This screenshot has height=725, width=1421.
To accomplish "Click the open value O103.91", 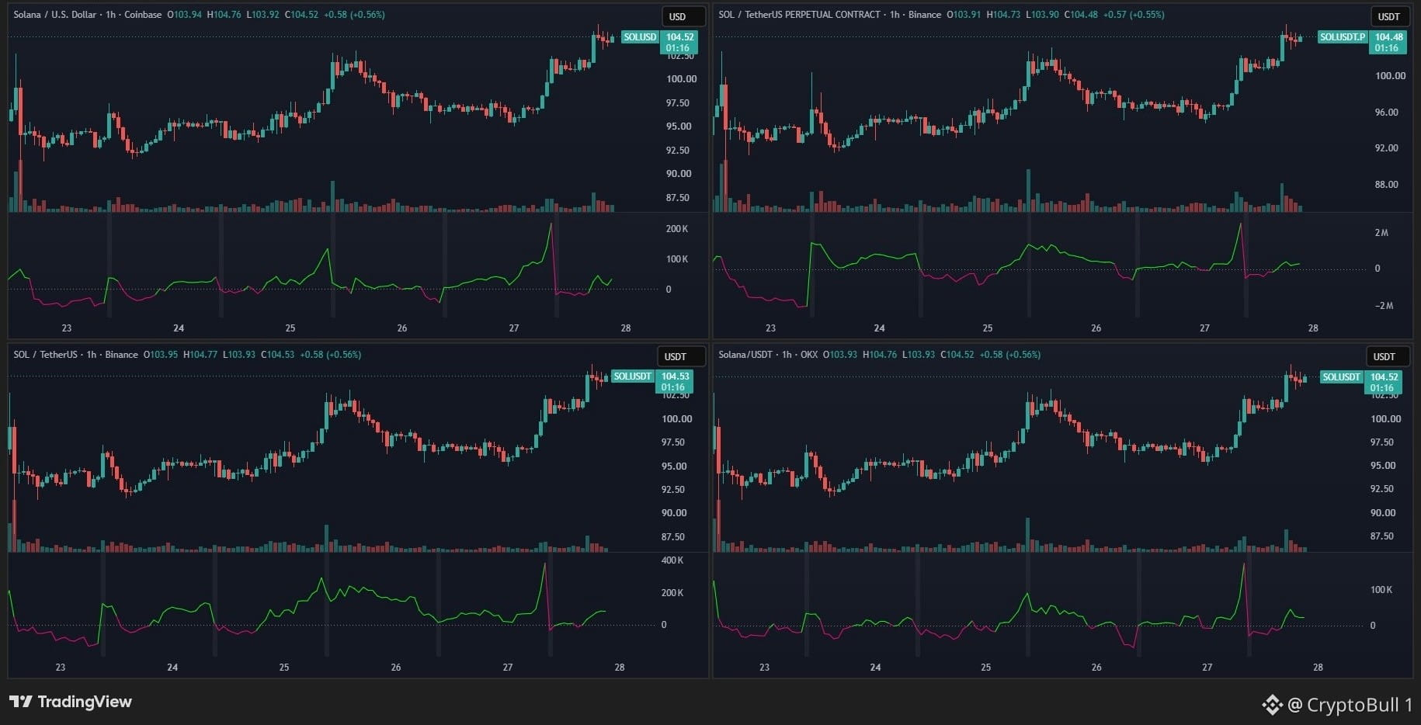I will pyautogui.click(x=965, y=15).
